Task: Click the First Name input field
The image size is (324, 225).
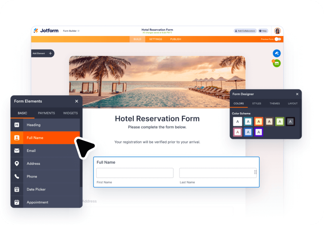Action: 135,173
